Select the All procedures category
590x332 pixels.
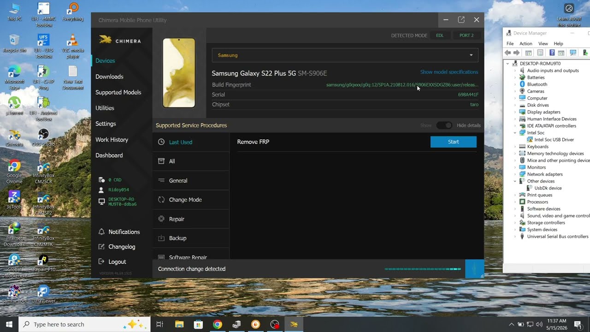coord(191,161)
